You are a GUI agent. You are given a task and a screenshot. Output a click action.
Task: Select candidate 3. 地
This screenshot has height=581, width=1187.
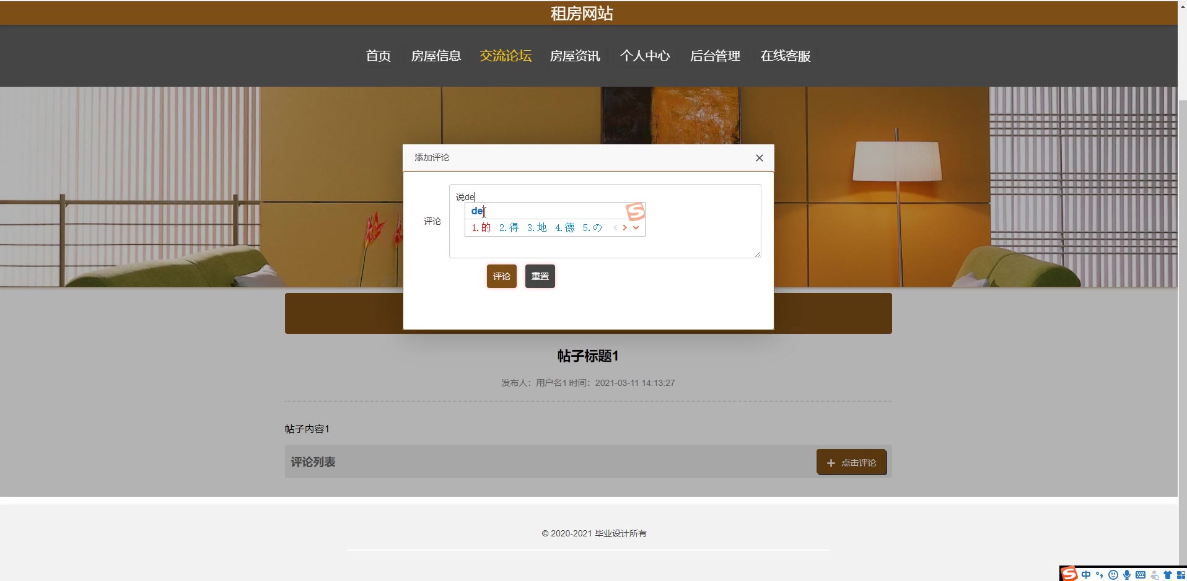pos(537,227)
